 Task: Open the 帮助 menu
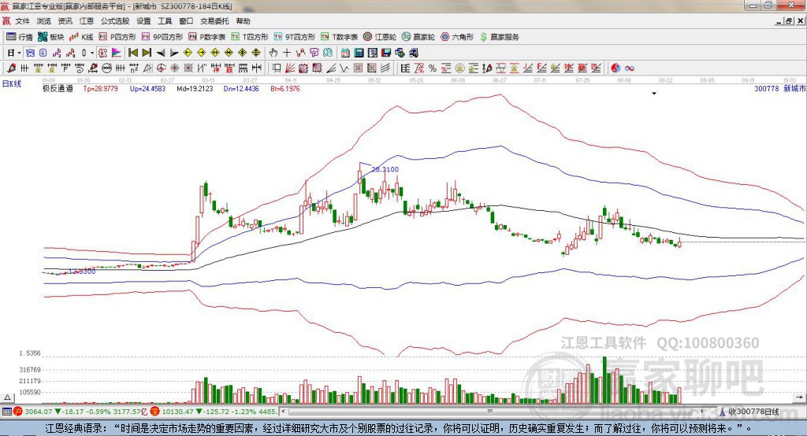243,21
